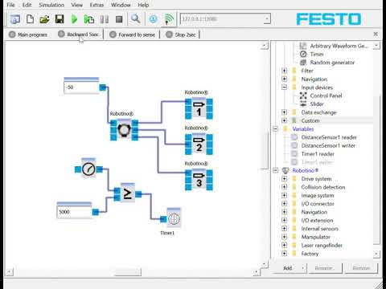Select the omnidrive Robotino block
This screenshot has width=386, height=289.
click(124, 130)
